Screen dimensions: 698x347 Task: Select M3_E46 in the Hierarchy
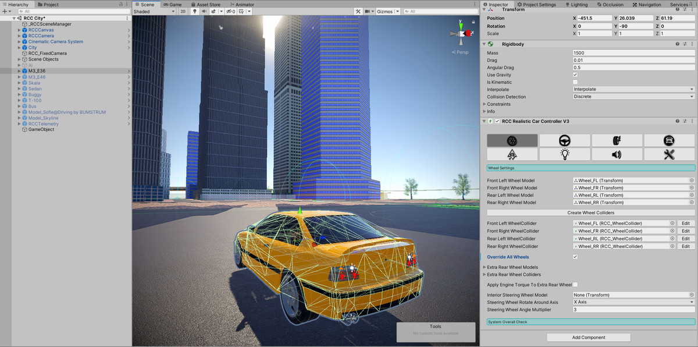[38, 76]
